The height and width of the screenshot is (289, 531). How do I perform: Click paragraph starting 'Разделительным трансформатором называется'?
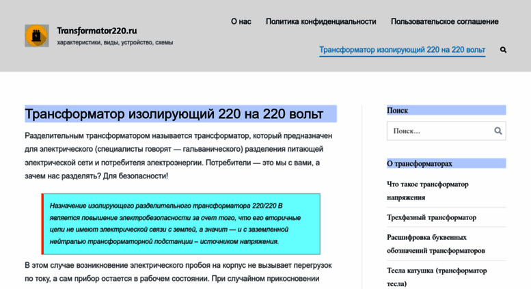click(x=178, y=156)
